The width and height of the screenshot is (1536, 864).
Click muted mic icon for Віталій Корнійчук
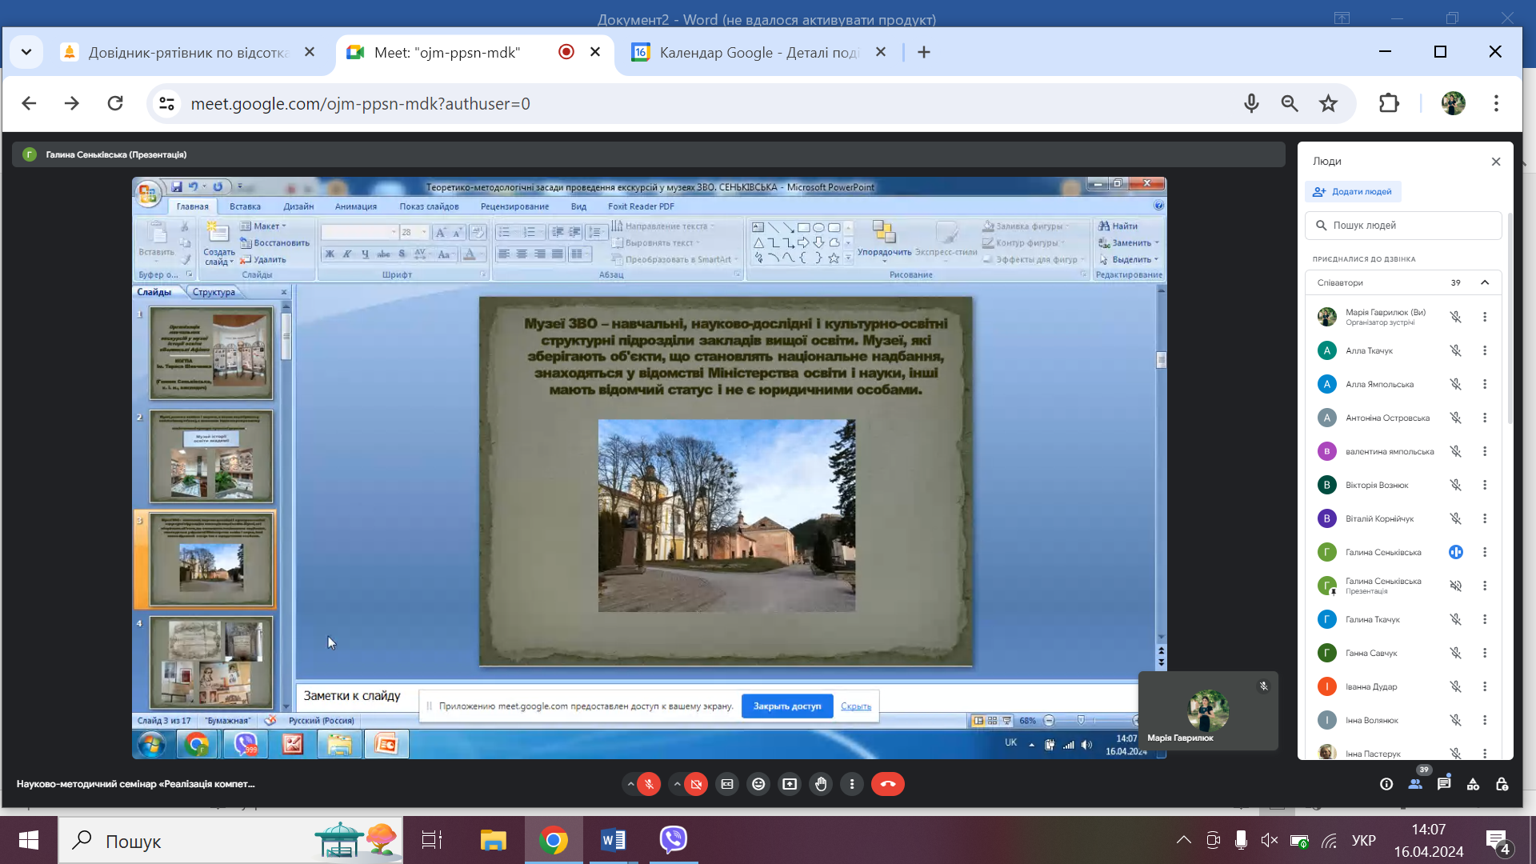coord(1456,518)
